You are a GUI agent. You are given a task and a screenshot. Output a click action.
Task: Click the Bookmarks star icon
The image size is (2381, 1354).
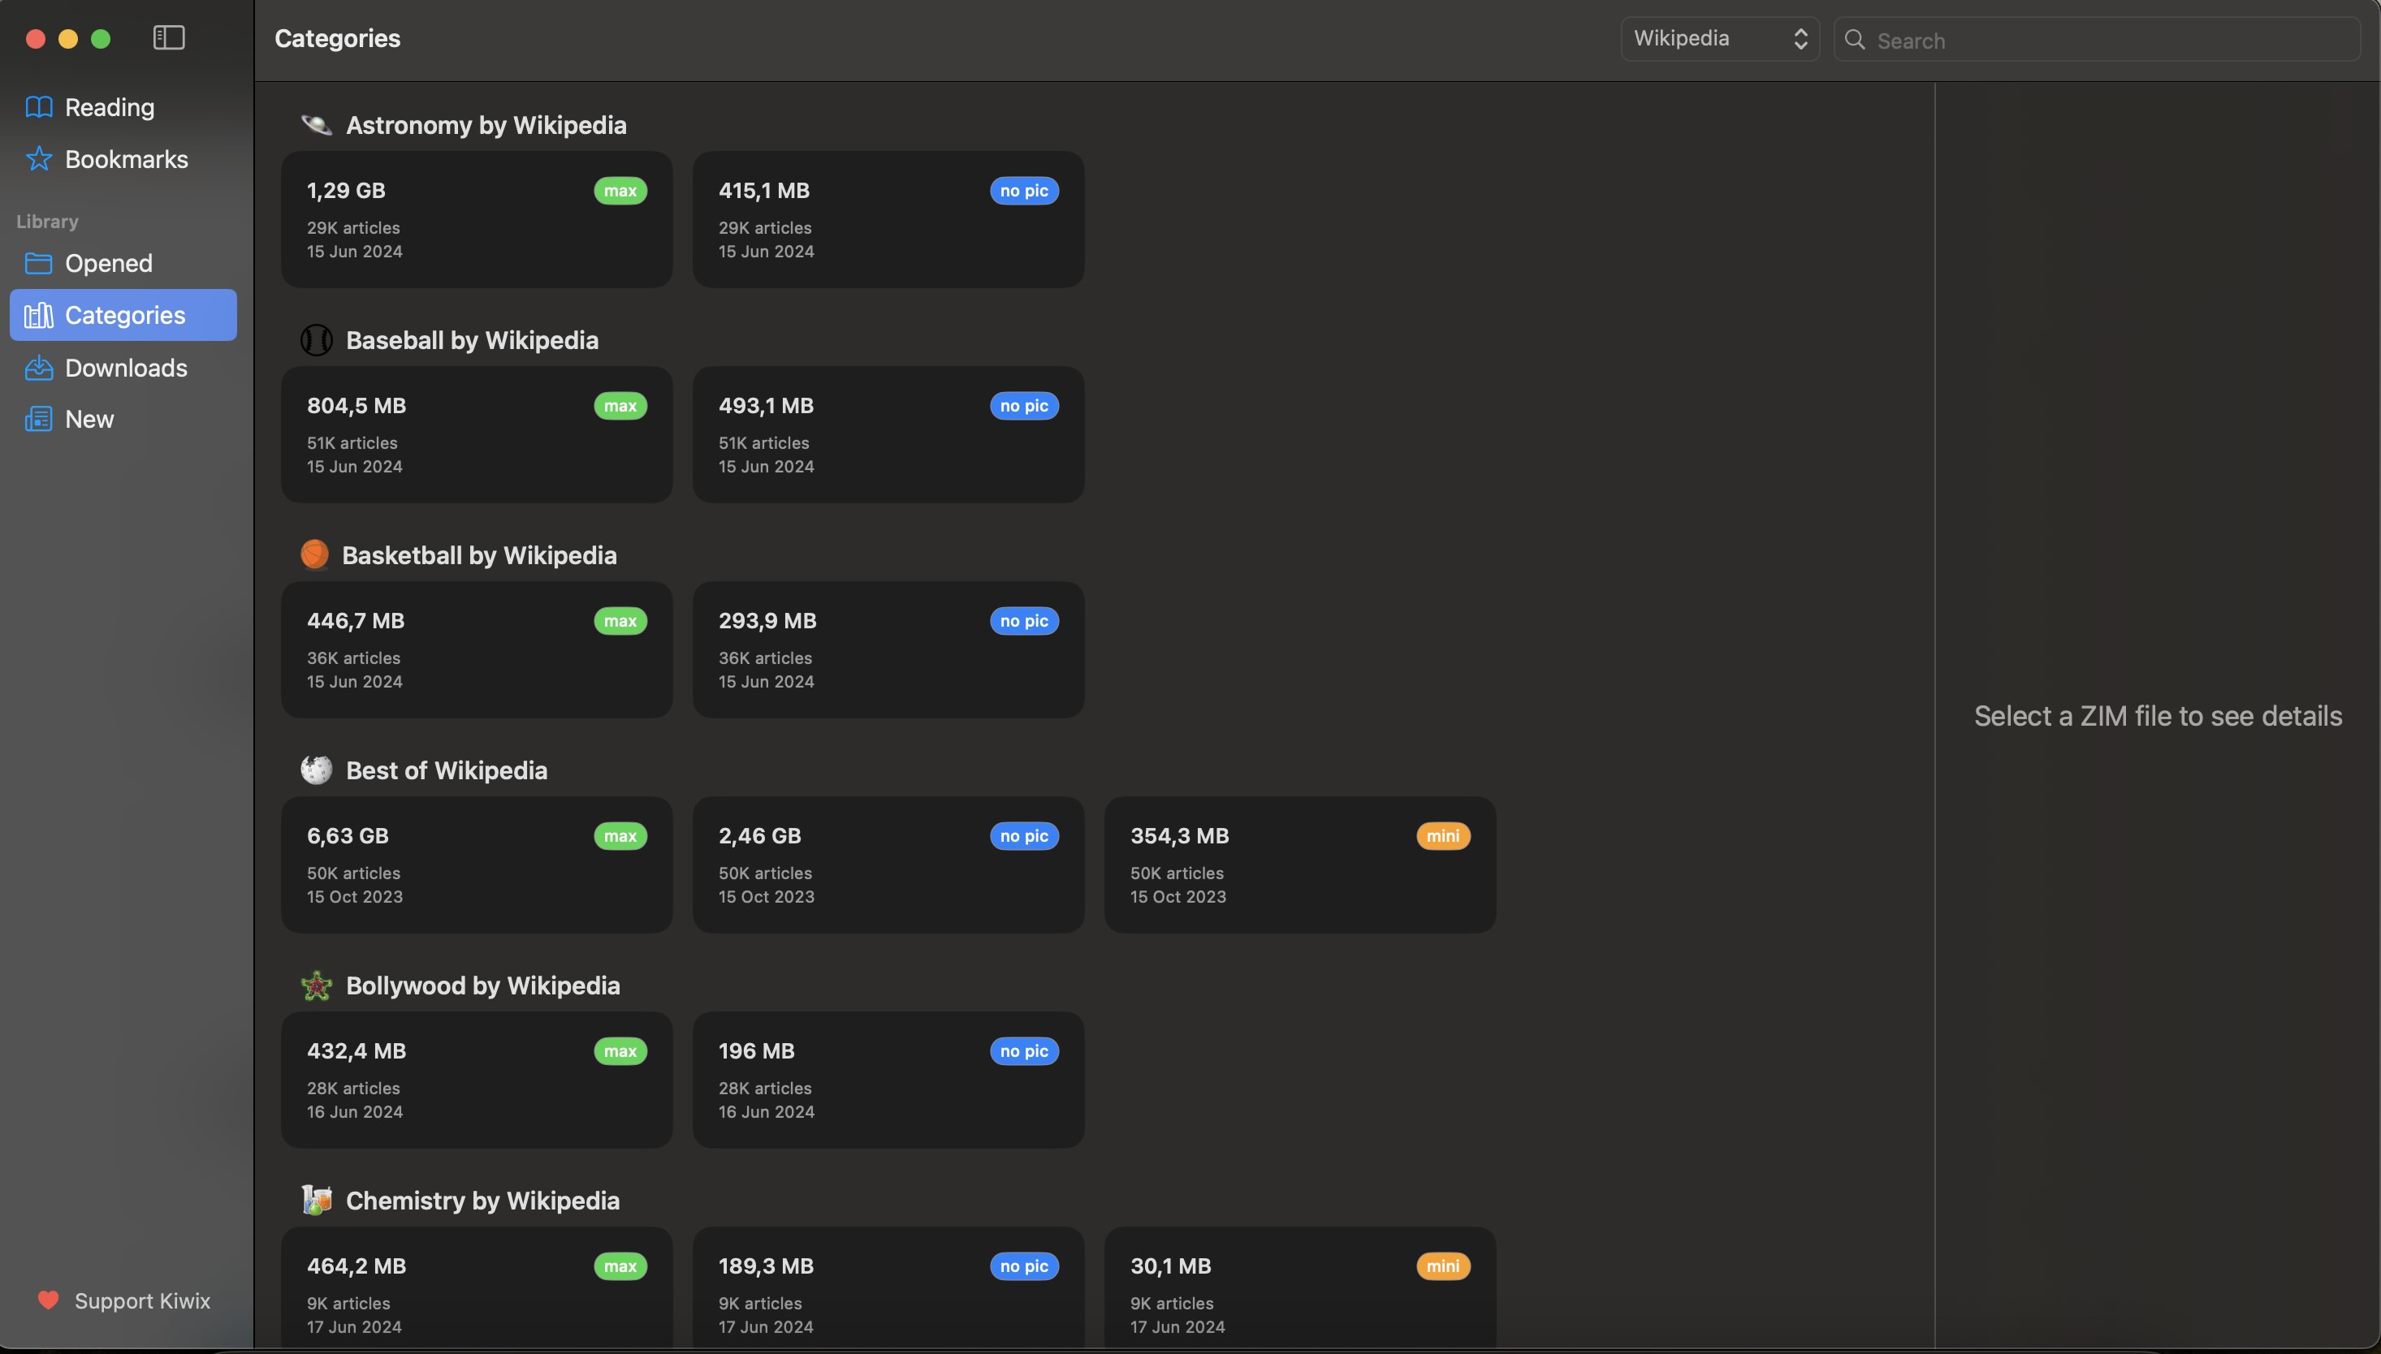coord(38,159)
